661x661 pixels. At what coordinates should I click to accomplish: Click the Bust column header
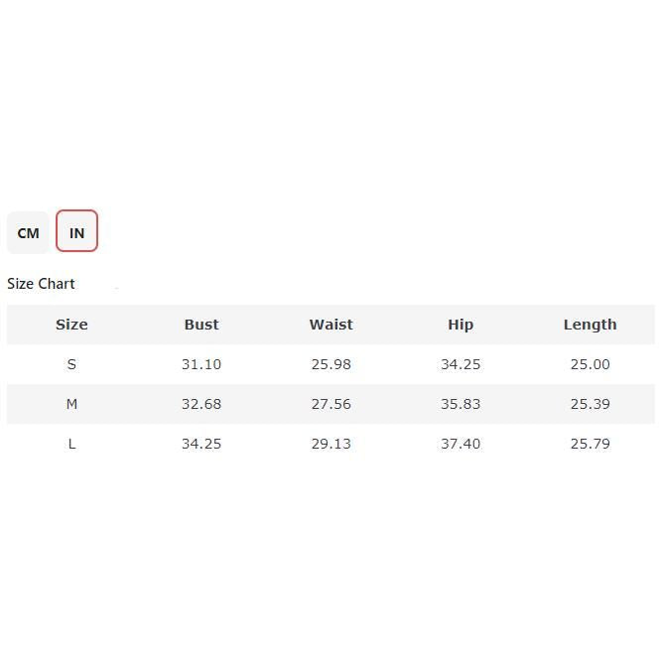click(x=201, y=325)
